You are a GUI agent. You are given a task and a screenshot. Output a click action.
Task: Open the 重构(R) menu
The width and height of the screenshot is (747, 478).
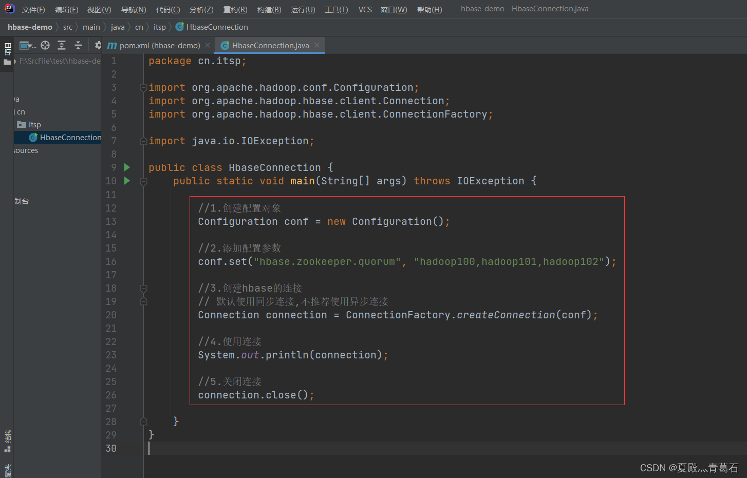[x=235, y=10]
